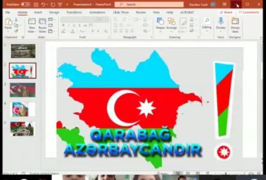Switch to the Slide Show tab

point(121,12)
